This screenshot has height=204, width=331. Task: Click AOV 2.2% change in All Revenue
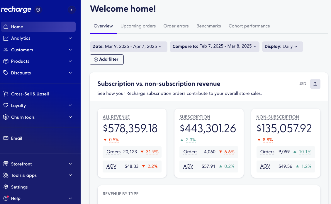point(153,166)
